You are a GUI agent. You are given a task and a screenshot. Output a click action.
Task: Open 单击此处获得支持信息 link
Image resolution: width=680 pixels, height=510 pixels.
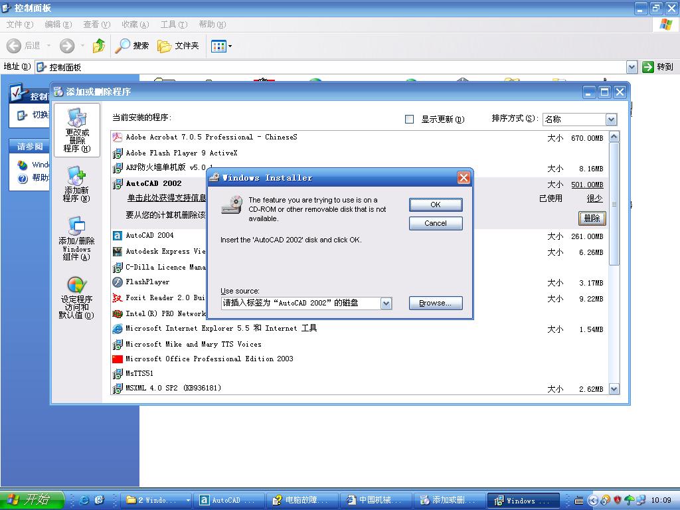[167, 198]
